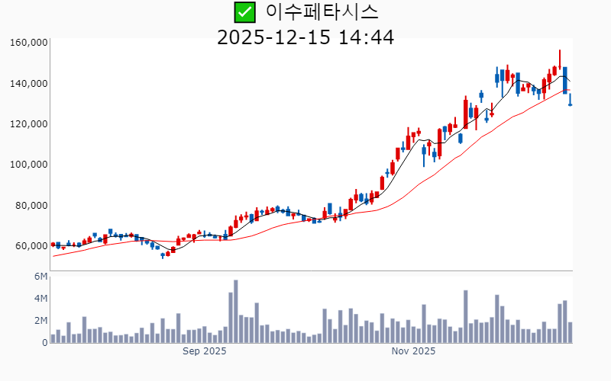Click the 60,000 price axis label
This screenshot has width=611, height=381.
tap(31, 245)
